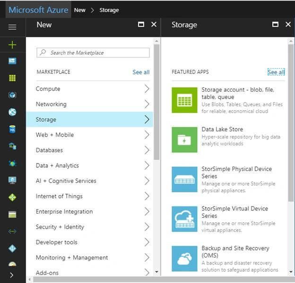This screenshot has height=283, width=295.
Task: Open App Services globe icon
Action: coord(12,112)
